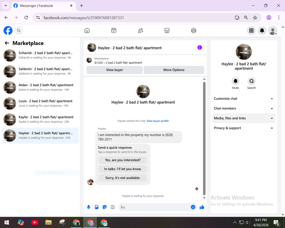Open the tab search dropdown arrow
This screenshot has height=228, width=285.
click(6, 6)
